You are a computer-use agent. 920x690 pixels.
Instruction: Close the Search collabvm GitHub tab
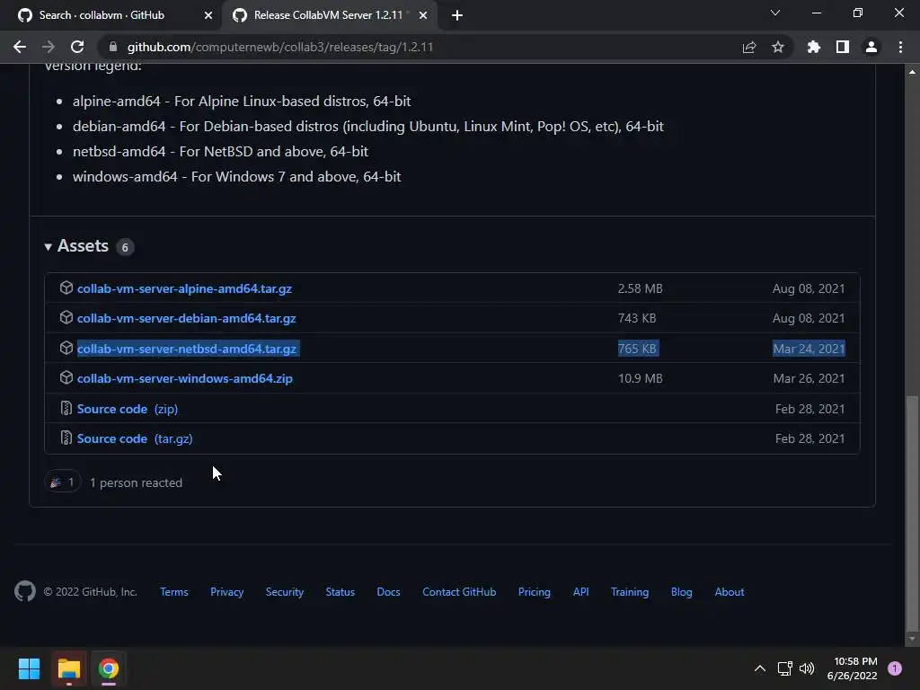(208, 15)
